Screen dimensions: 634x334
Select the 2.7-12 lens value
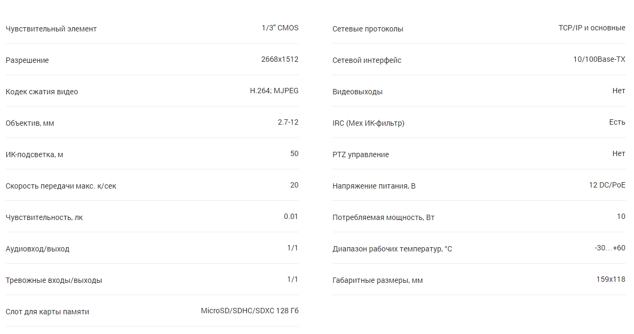(x=288, y=122)
